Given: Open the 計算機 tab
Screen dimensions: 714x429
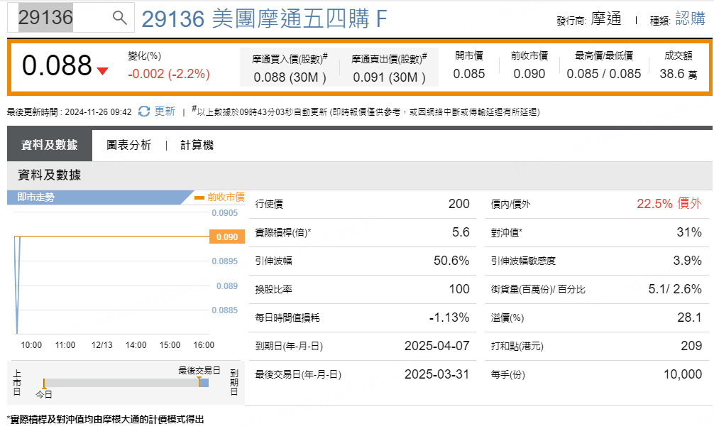Looking at the screenshot, I should [197, 145].
